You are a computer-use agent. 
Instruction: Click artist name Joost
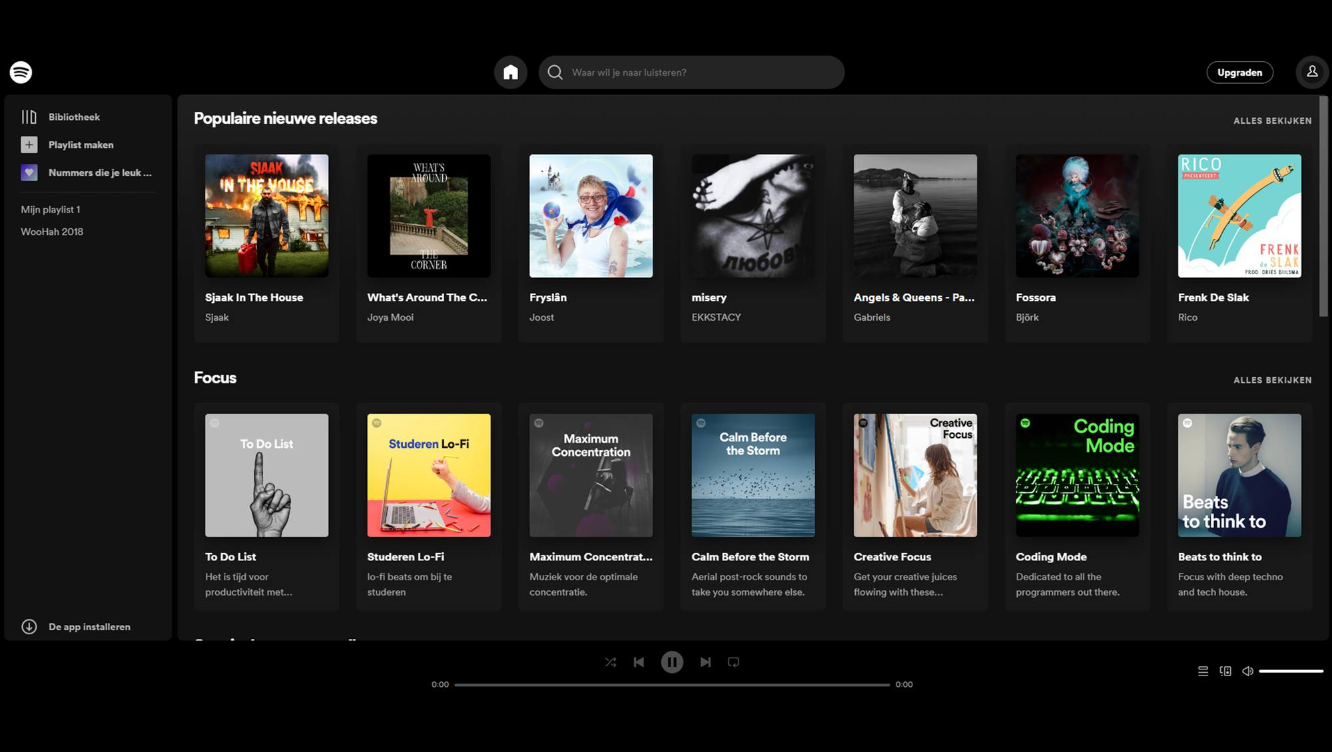[541, 317]
